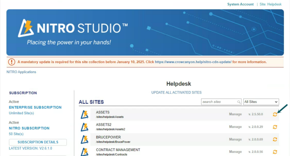Click the SUBSCRIPTION DETAILS button

point(38,142)
